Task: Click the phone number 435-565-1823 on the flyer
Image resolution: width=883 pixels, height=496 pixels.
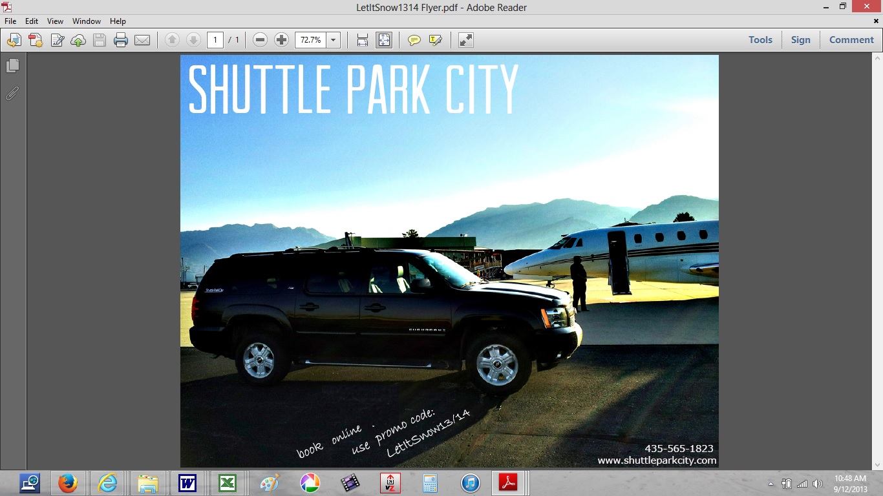Action: 679,448
